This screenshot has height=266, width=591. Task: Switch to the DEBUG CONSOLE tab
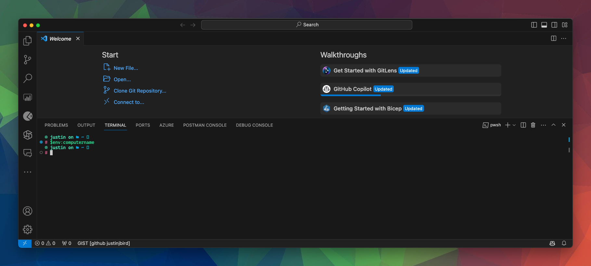(254, 125)
